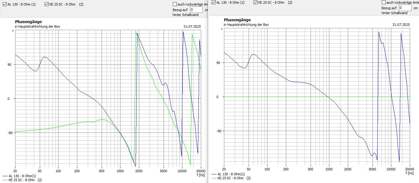Focus the 'Bezug auf' cm field, right window
This screenshot has width=419, height=183.
pos(405,8)
